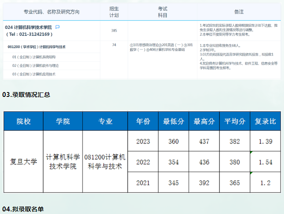Select the enrollment plan value 385

click(x=114, y=30)
